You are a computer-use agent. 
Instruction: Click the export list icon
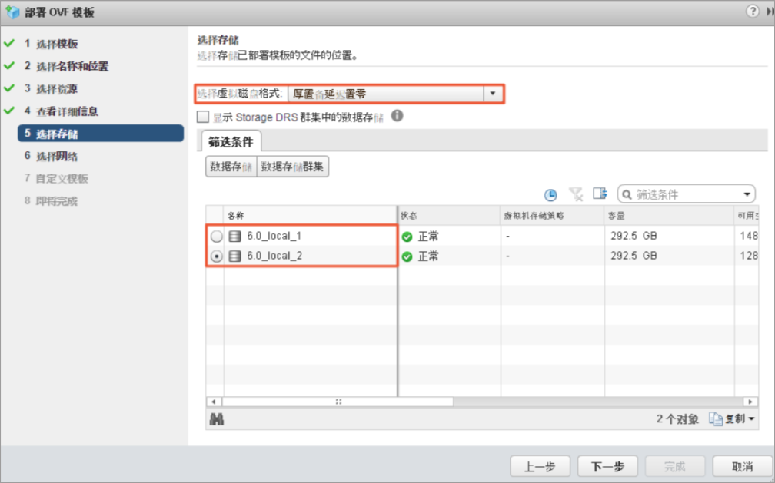coord(600,193)
